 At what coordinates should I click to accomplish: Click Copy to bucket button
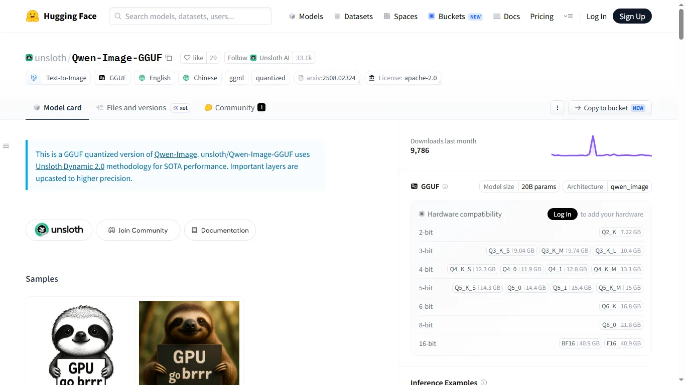coord(610,108)
